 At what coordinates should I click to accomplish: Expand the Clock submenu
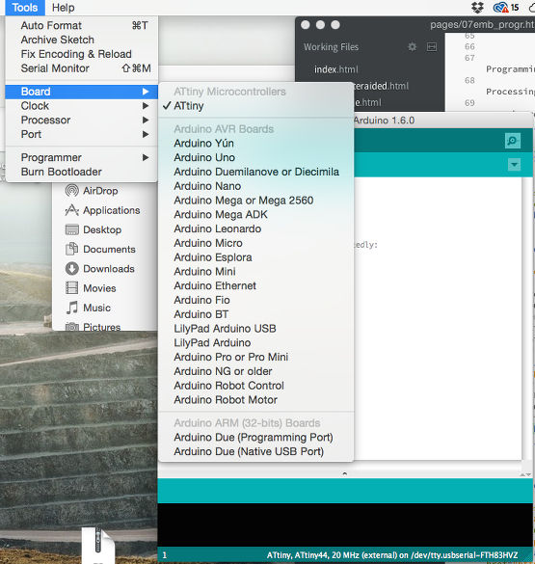82,106
